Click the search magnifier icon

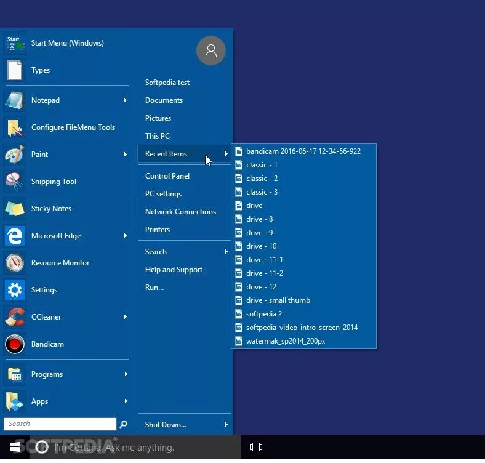click(124, 424)
